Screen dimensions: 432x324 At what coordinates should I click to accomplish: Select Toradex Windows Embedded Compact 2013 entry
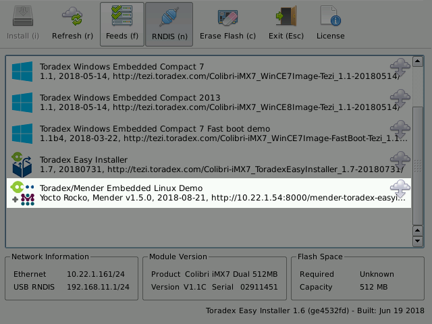pos(209,102)
